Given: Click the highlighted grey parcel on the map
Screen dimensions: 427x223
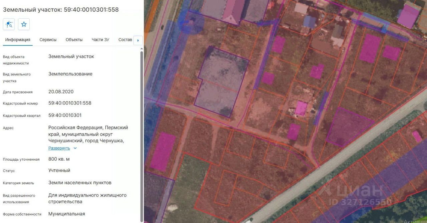Looking at the screenshot, I should click(x=222, y=82).
